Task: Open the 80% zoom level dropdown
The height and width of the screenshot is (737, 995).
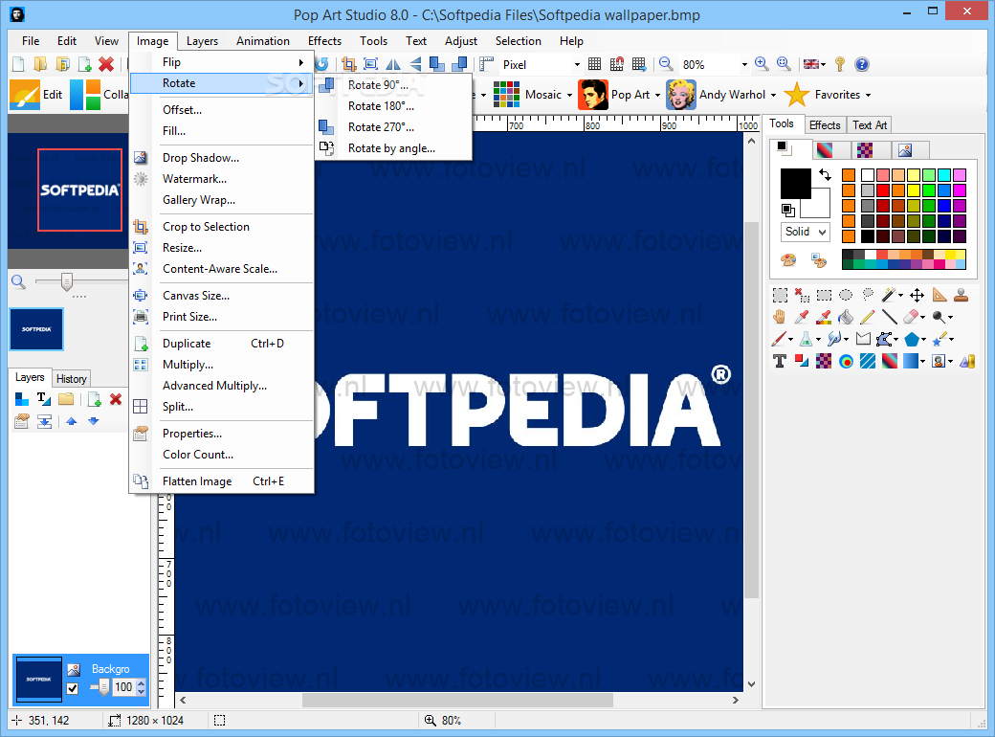Action: point(744,65)
